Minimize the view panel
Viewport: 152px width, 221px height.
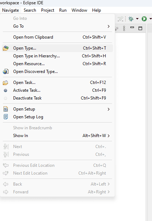(x=132, y=27)
